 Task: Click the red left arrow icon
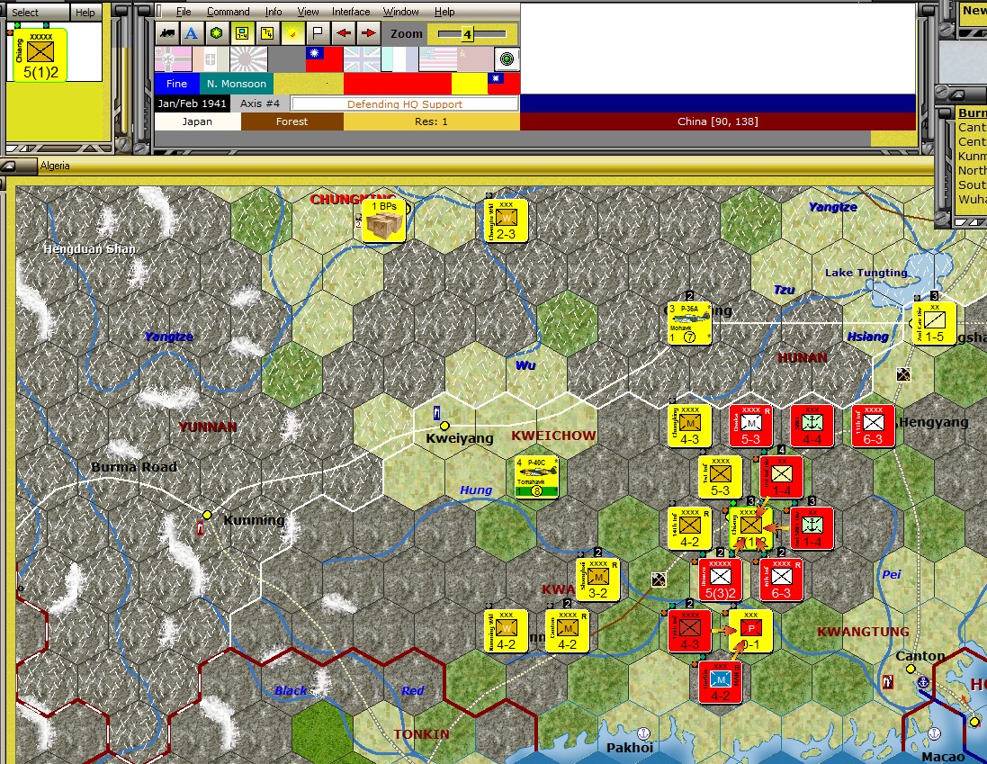(x=344, y=33)
